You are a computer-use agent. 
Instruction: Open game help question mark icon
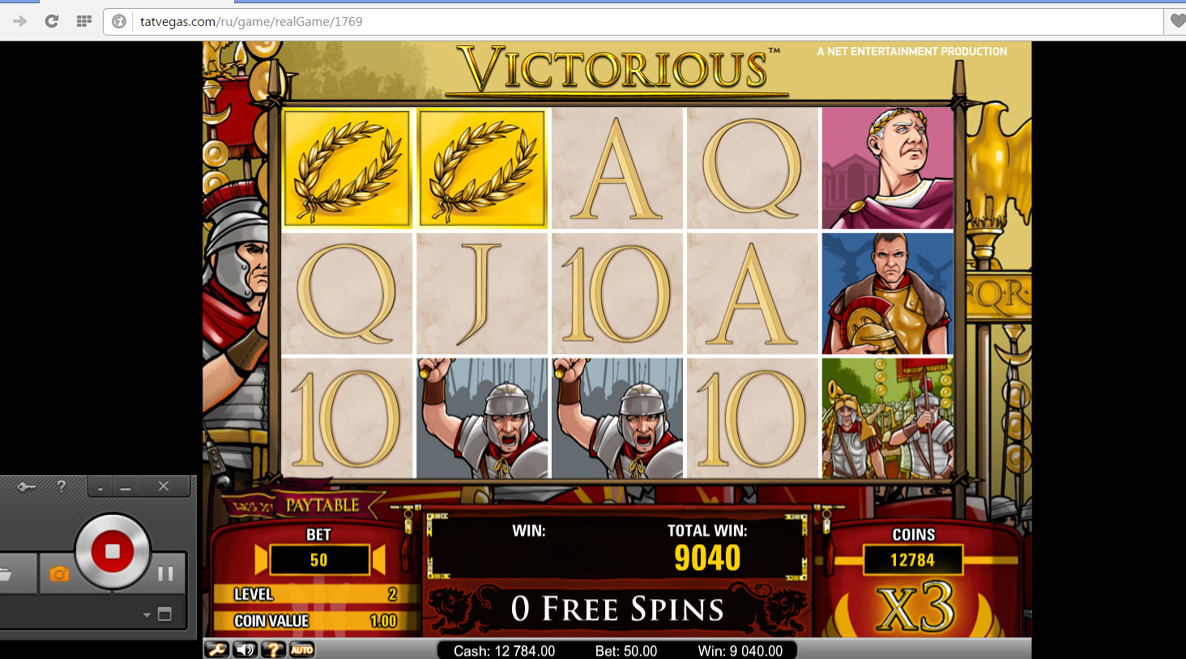point(274,649)
